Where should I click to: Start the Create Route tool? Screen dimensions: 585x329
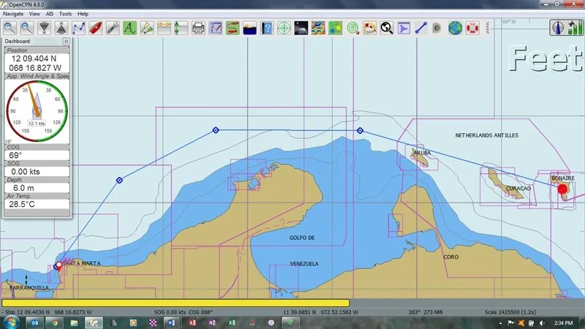[78, 28]
